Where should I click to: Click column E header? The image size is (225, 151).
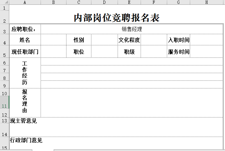click(129, 2)
